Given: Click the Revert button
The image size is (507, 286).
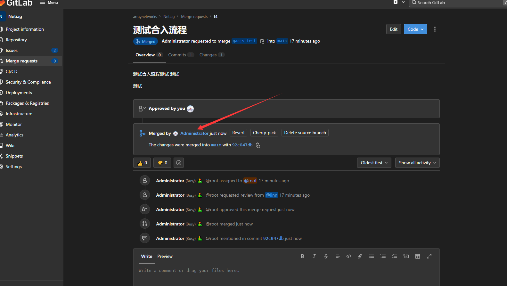Looking at the screenshot, I should pyautogui.click(x=238, y=133).
